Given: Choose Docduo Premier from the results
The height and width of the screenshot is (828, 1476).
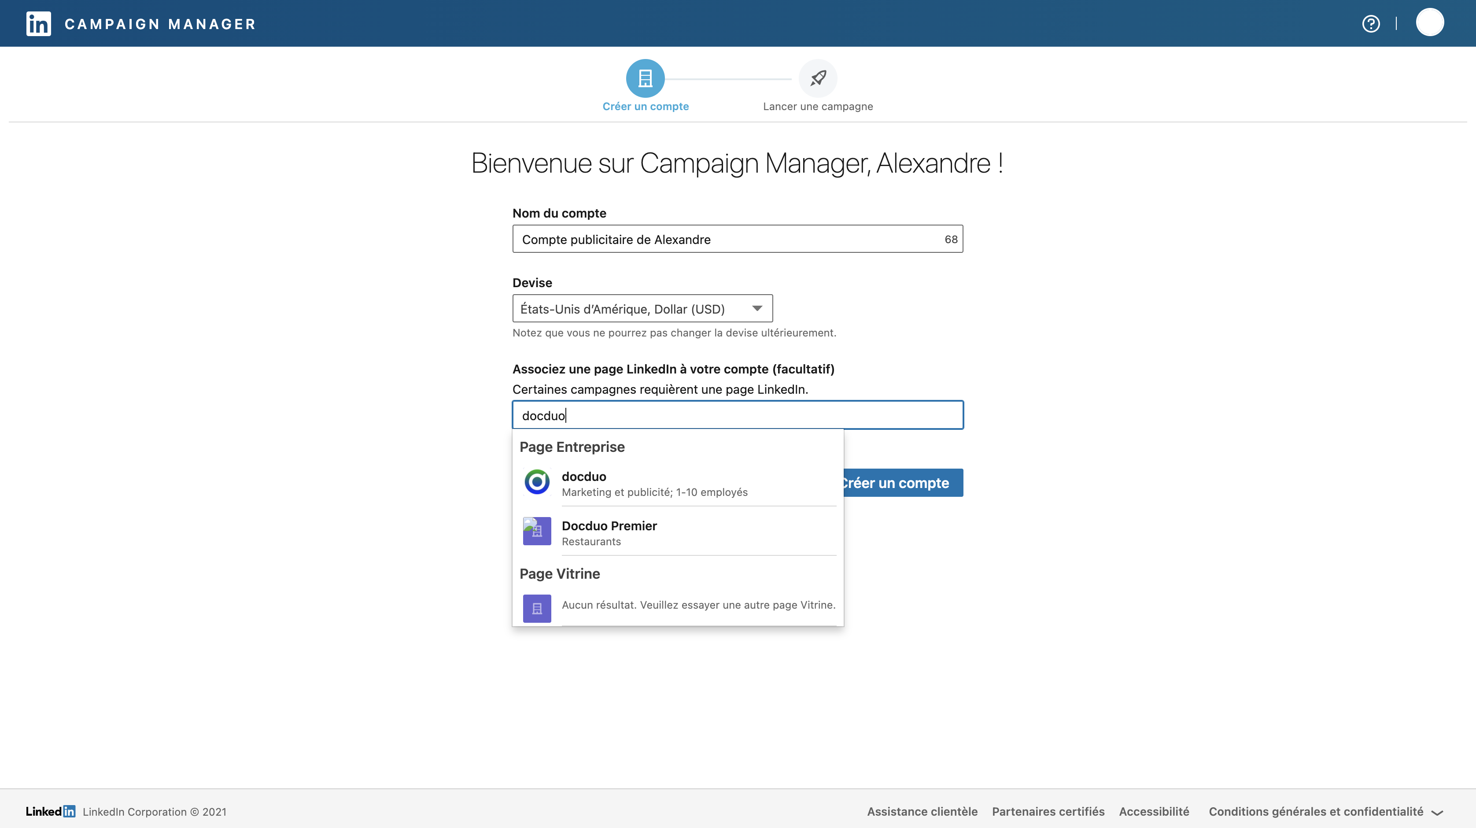Looking at the screenshot, I should (678, 532).
